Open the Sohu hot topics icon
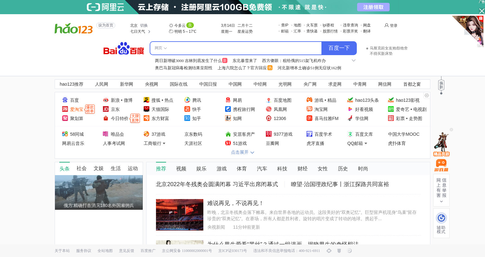Image resolution: width=485 pixels, height=257 pixels. click(146, 100)
